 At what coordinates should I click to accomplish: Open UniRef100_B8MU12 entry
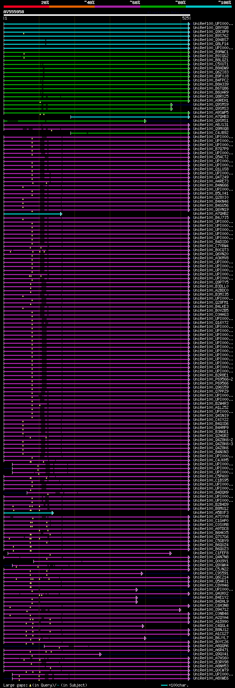point(211,508)
